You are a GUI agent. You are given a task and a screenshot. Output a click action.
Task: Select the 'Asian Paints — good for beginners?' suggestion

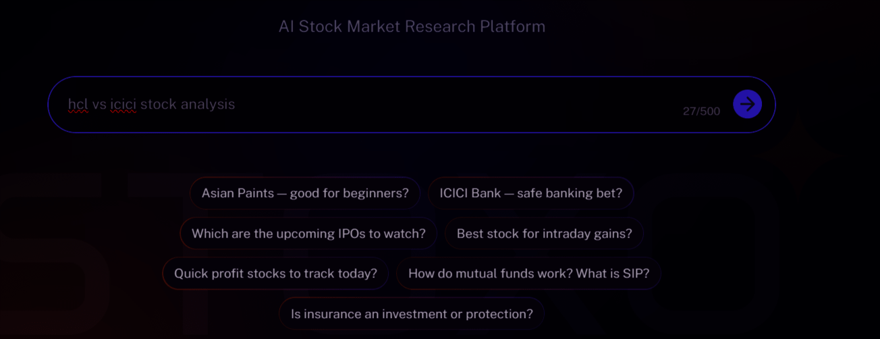(305, 193)
